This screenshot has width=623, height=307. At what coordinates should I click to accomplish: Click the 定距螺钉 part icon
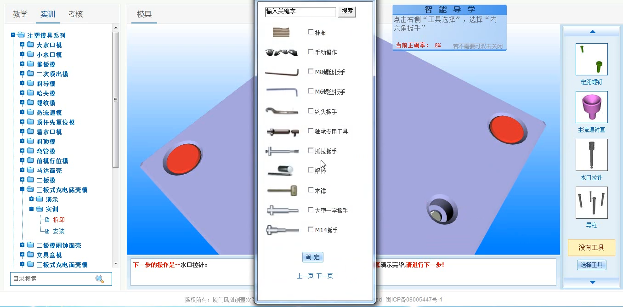coord(591,59)
